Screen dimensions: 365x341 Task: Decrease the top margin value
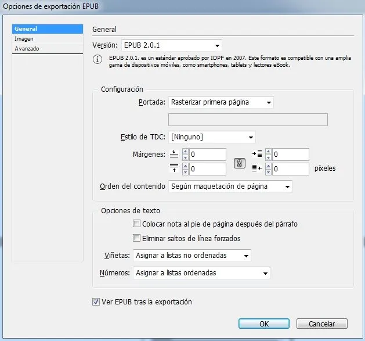[185, 157]
